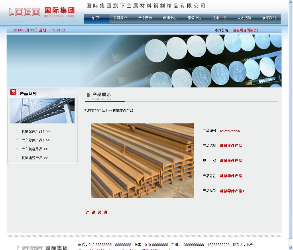Open the 人才招聘 navigation item
293x250 pixels.
pos(244,18)
